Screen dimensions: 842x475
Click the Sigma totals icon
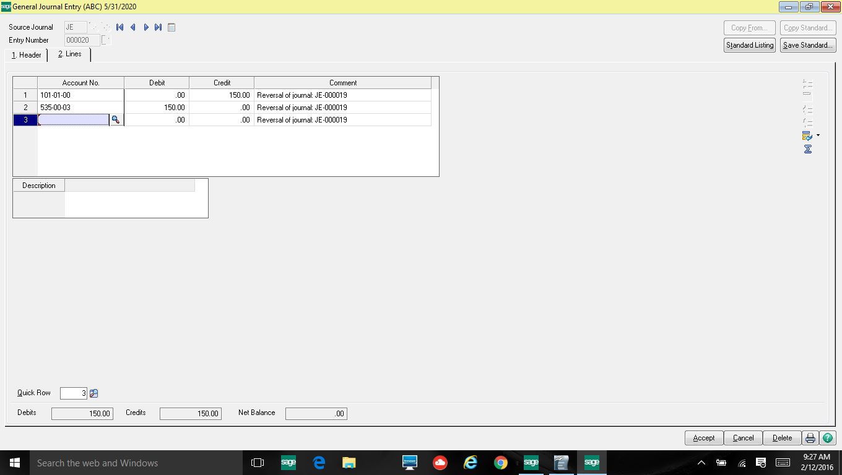(x=807, y=149)
